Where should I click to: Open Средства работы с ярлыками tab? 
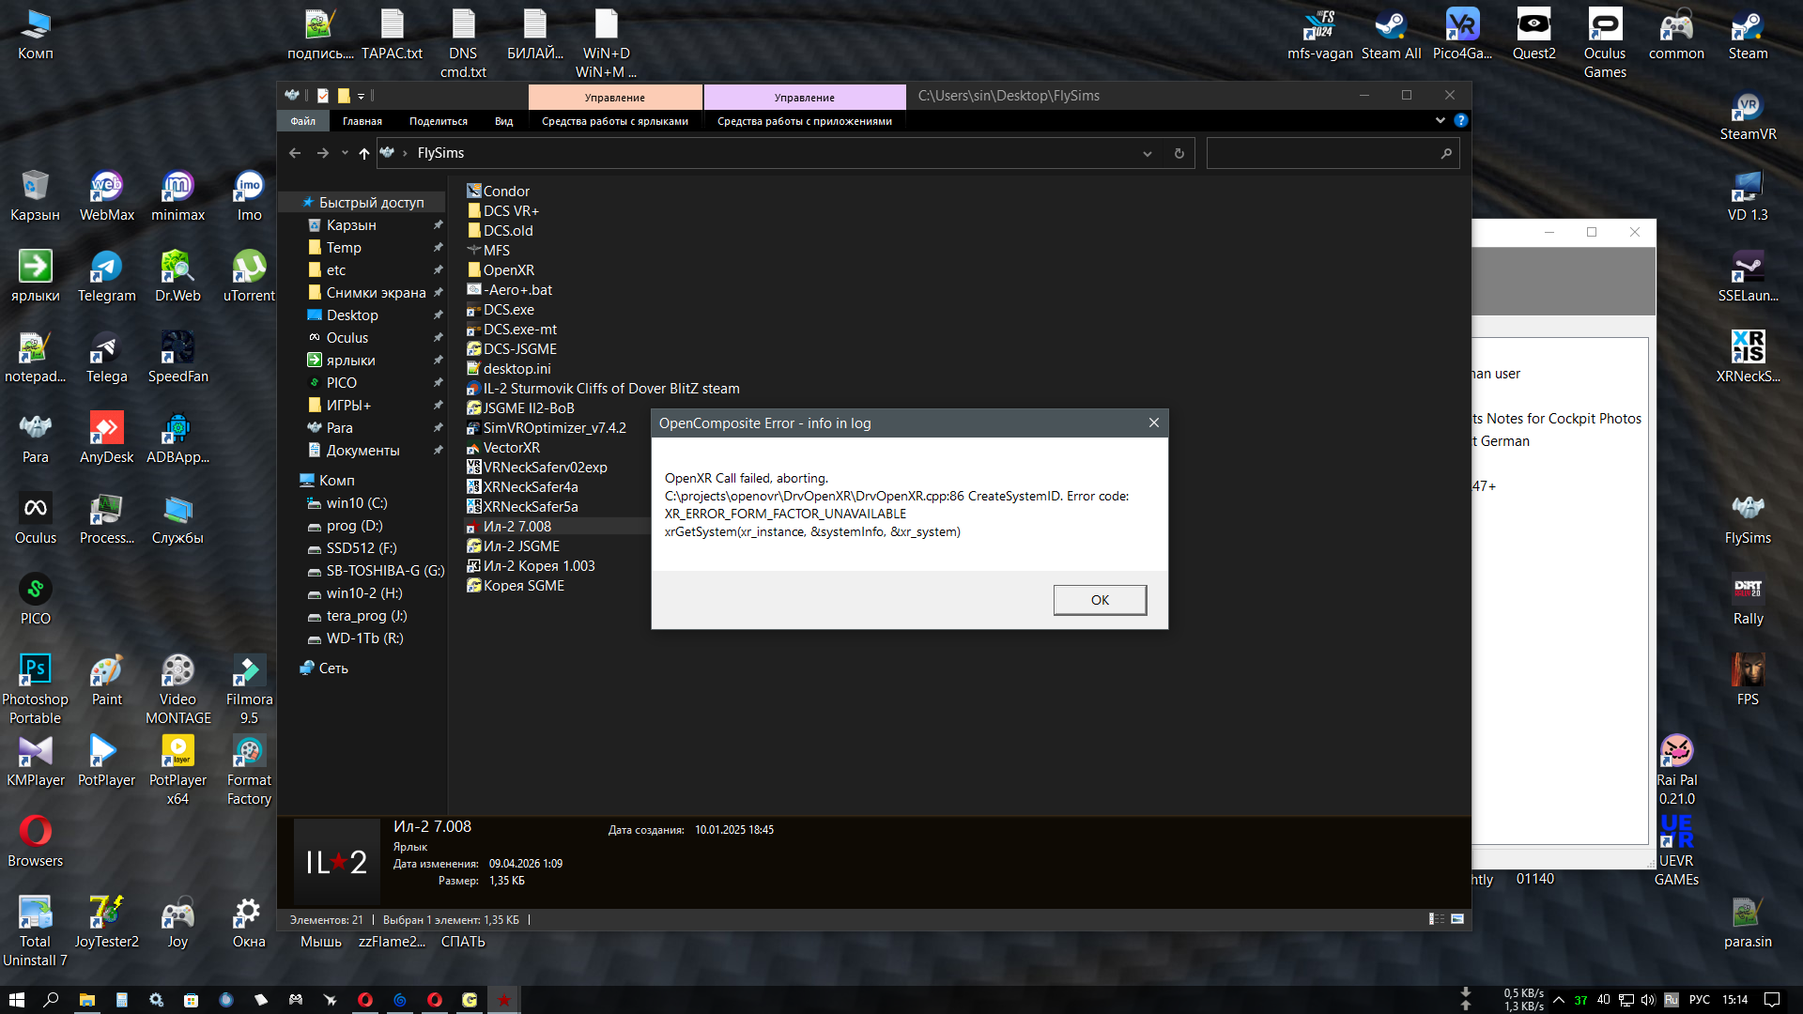[615, 121]
